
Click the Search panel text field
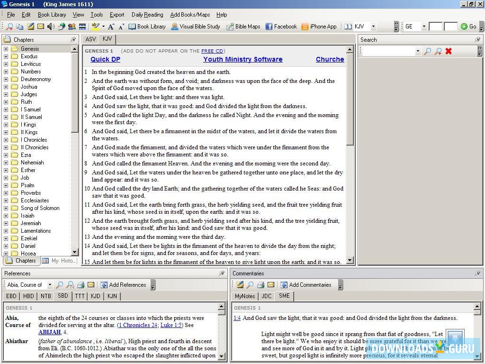pos(388,51)
